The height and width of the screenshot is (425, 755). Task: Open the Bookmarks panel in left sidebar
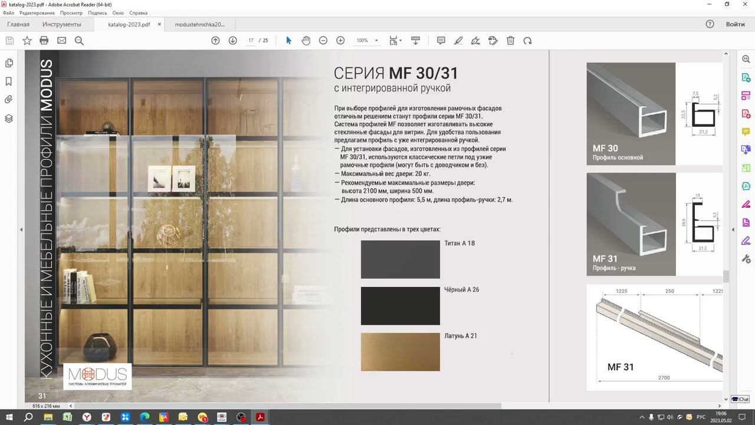(x=9, y=81)
